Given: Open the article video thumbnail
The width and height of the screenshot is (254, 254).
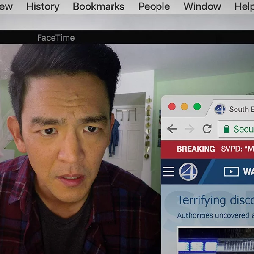Looking at the screenshot, I should coord(216,241).
